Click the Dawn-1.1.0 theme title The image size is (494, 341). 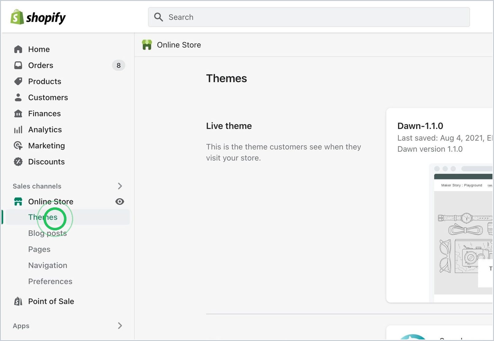[420, 126]
